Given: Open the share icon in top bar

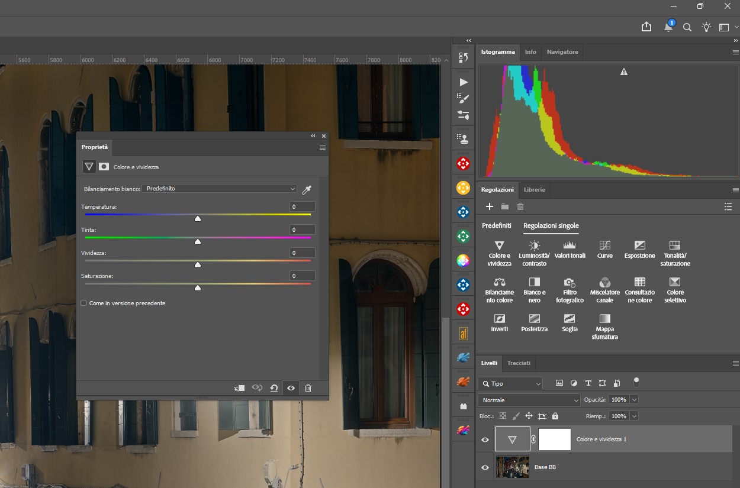Looking at the screenshot, I should pos(646,27).
